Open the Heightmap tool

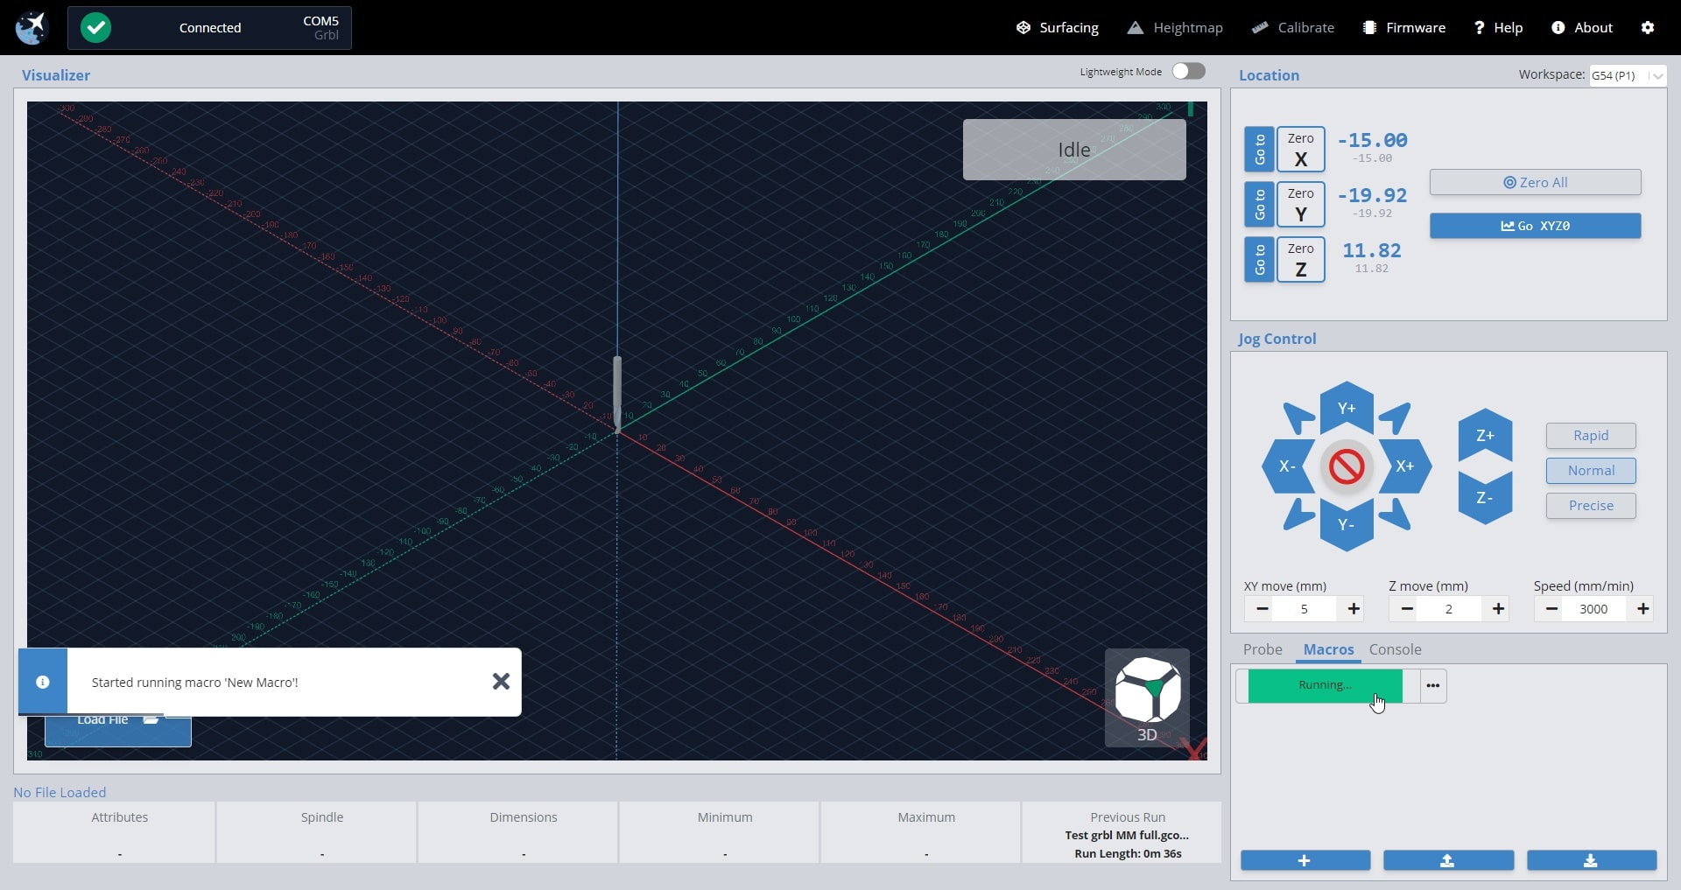click(1175, 27)
